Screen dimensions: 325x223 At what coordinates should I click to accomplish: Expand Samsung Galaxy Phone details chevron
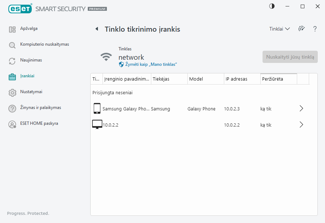pyautogui.click(x=302, y=109)
